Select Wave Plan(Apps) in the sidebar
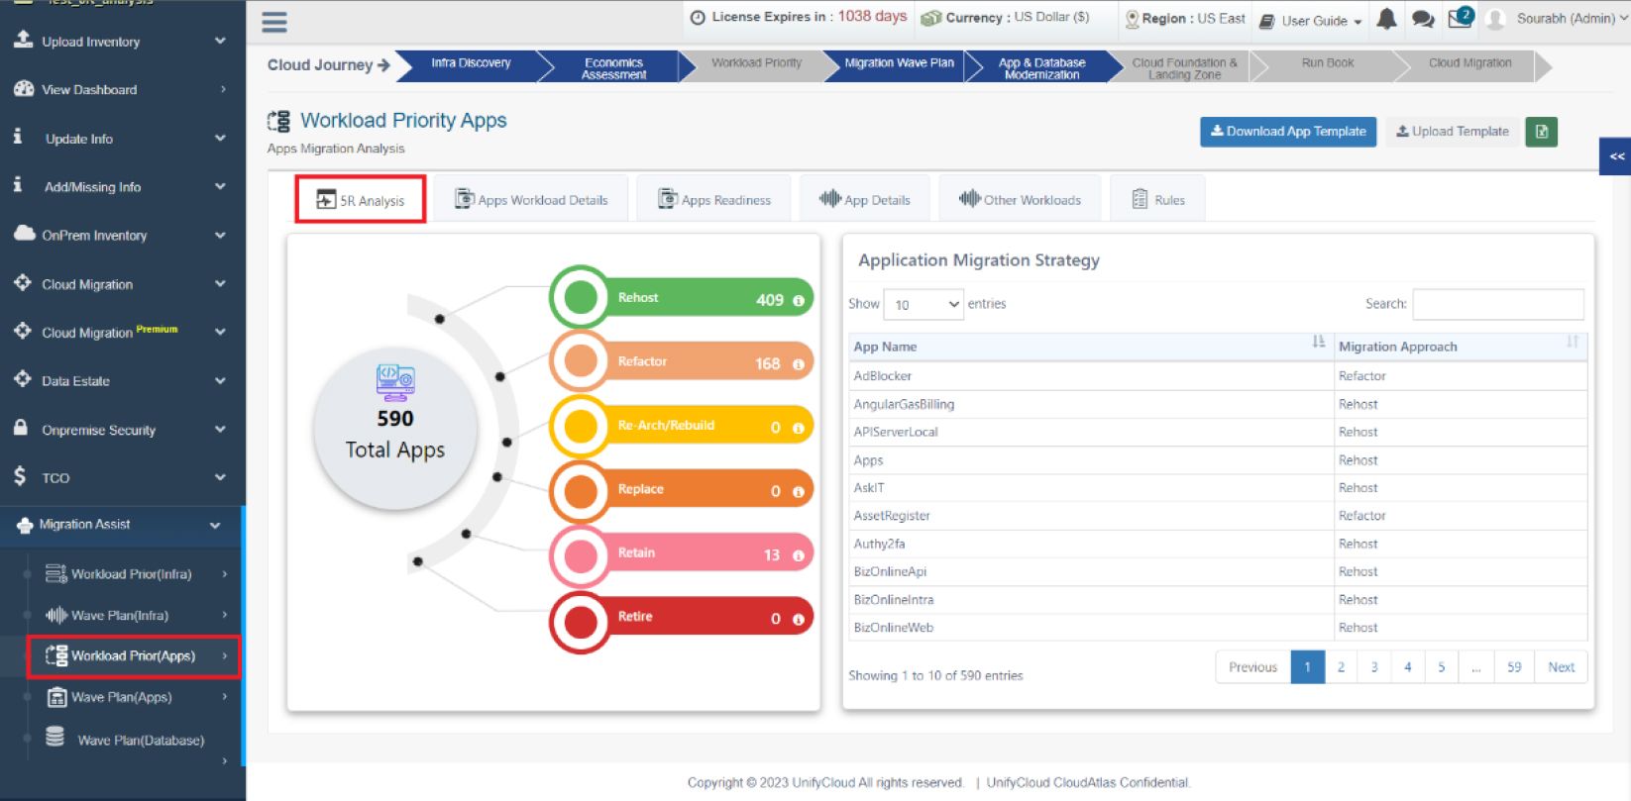 122,698
